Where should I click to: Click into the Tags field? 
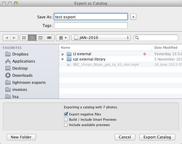pos(91,25)
